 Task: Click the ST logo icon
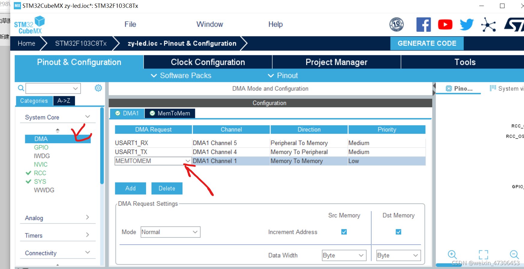tap(514, 25)
